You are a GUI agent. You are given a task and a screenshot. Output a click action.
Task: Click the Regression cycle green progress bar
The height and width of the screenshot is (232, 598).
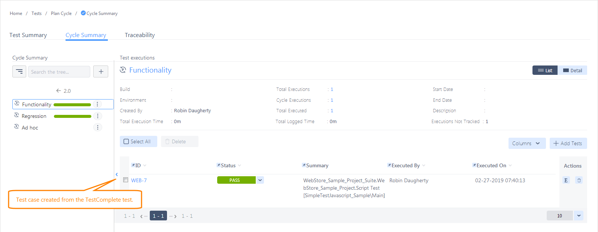pyautogui.click(x=73, y=116)
